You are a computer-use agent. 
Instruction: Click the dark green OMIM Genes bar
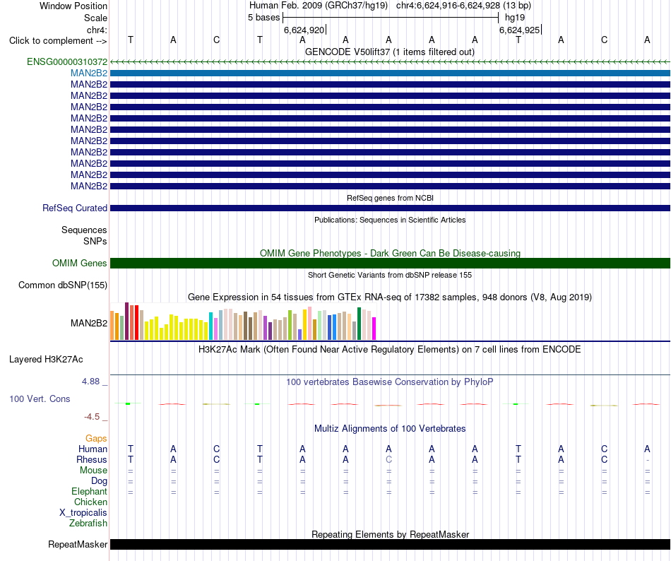click(x=390, y=263)
